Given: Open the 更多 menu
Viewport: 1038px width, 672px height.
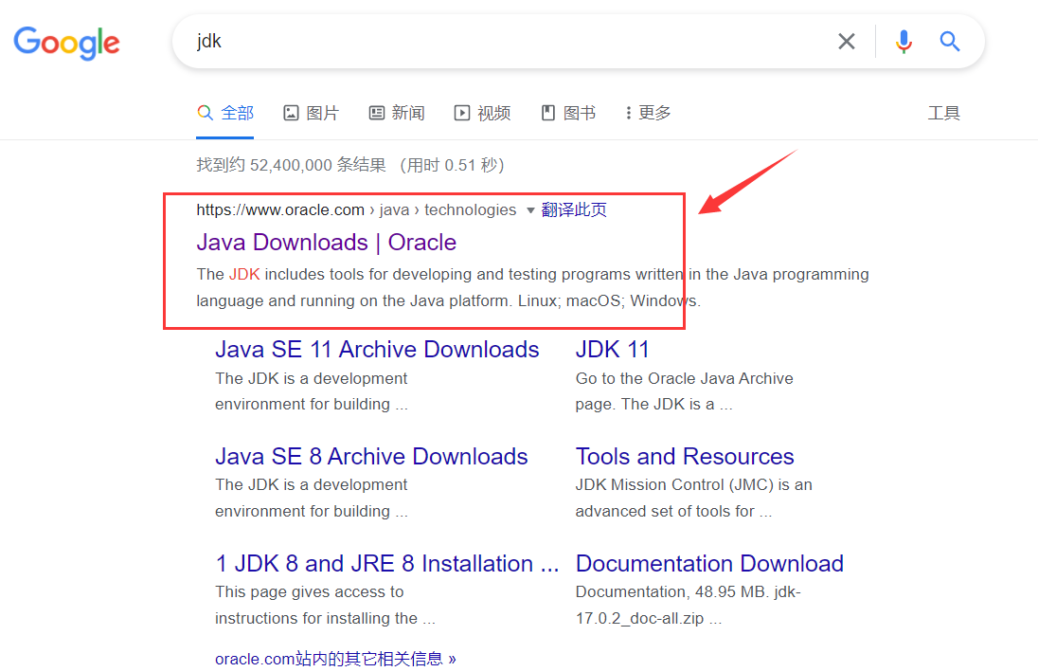Looking at the screenshot, I should pyautogui.click(x=648, y=113).
